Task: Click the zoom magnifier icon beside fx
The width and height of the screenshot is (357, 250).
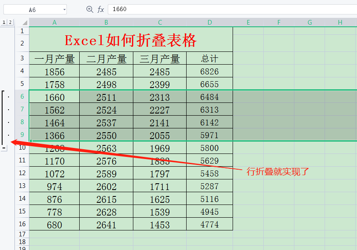Action: tap(90, 9)
